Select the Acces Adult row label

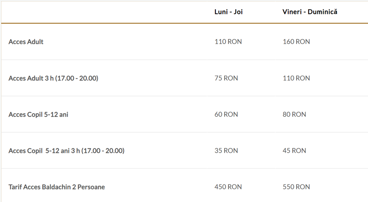pos(26,41)
